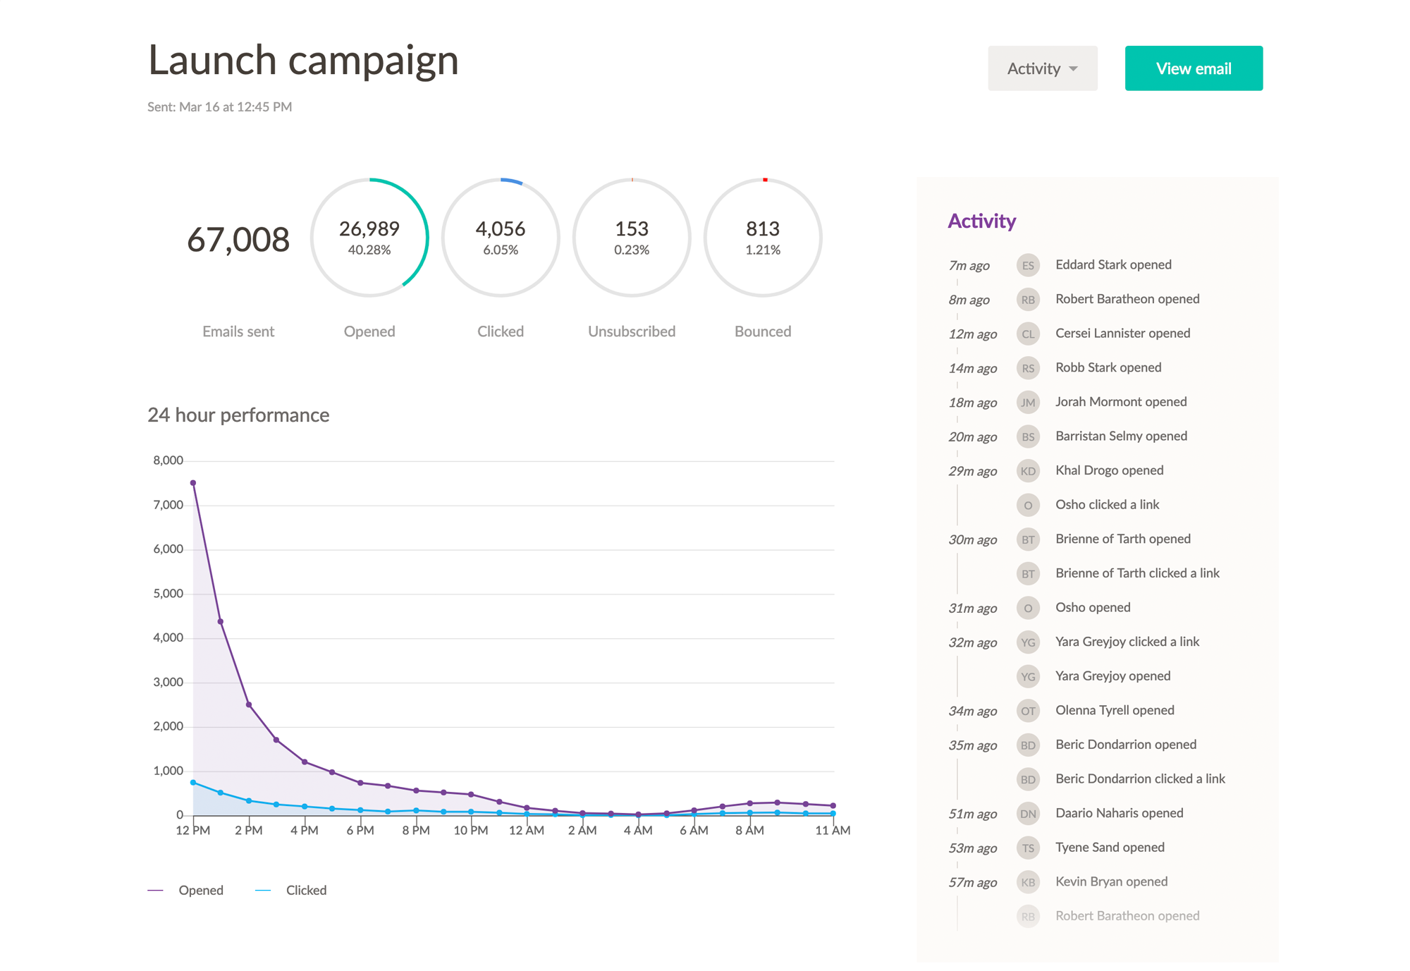Click the 12 PM opened data point
This screenshot has width=1410, height=971.
pos(193,483)
